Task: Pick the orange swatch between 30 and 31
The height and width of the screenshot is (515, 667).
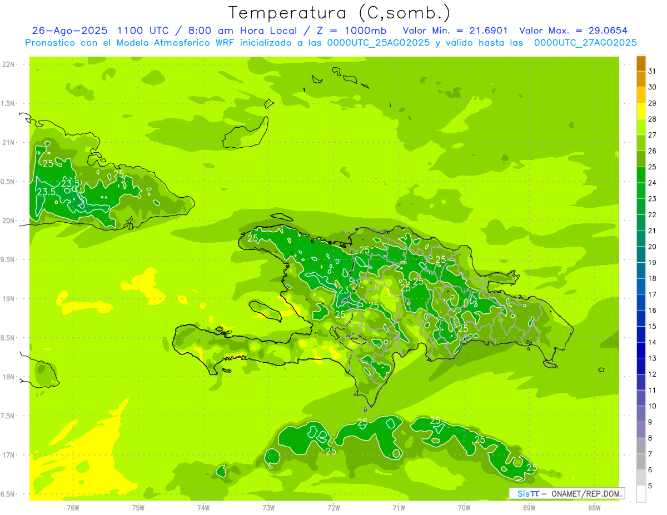Action: click(x=641, y=79)
